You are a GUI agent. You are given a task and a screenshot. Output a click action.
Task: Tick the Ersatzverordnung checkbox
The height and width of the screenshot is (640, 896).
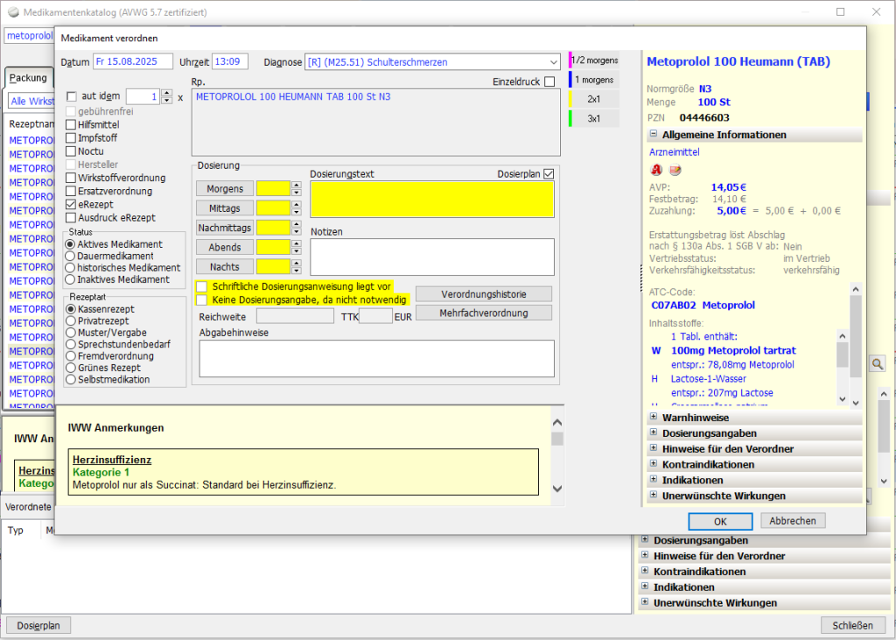click(x=71, y=191)
